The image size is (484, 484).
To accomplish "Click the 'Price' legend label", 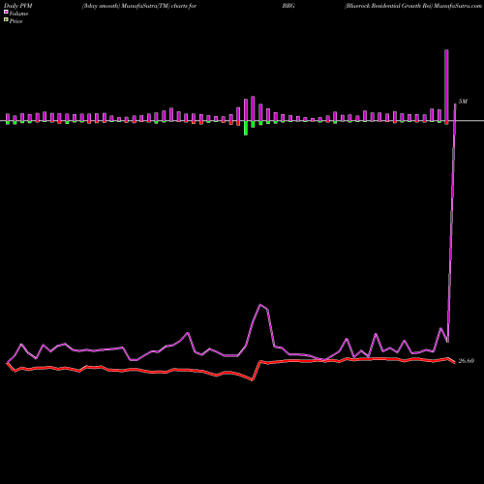I will pos(15,21).
